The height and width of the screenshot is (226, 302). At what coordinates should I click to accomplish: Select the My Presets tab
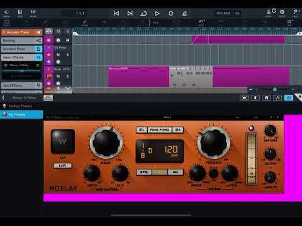(21, 114)
